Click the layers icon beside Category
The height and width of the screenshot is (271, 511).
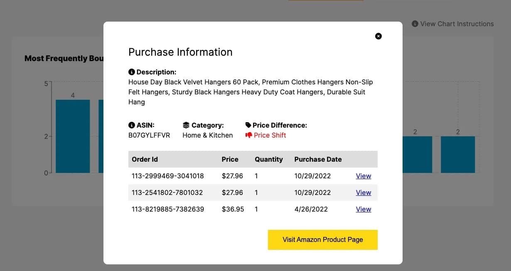coord(186,125)
